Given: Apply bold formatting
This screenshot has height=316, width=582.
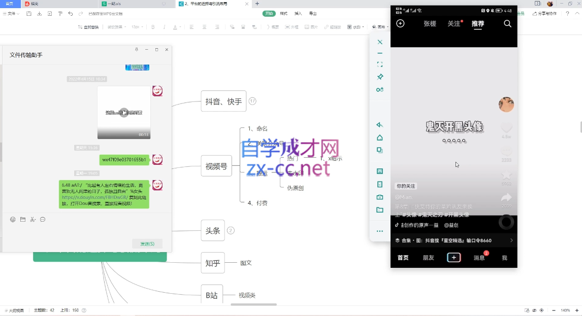Looking at the screenshot, I should (153, 27).
